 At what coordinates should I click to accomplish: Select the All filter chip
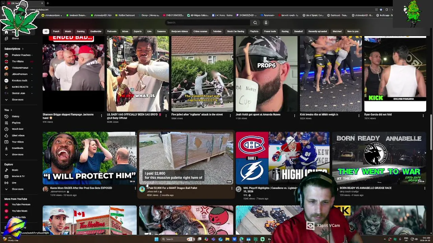46,31
